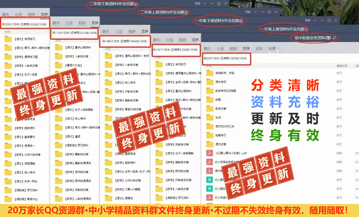This screenshot has height=217, width=359.
Task: Select 文件 tab in the 1331-file window
Action: click(195, 40)
